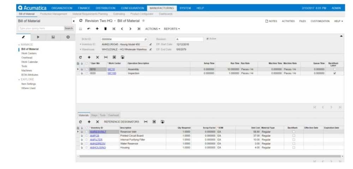Screen dimensions: 353x169
Task: Toggle the Active checkbox
Action: tap(208, 39)
